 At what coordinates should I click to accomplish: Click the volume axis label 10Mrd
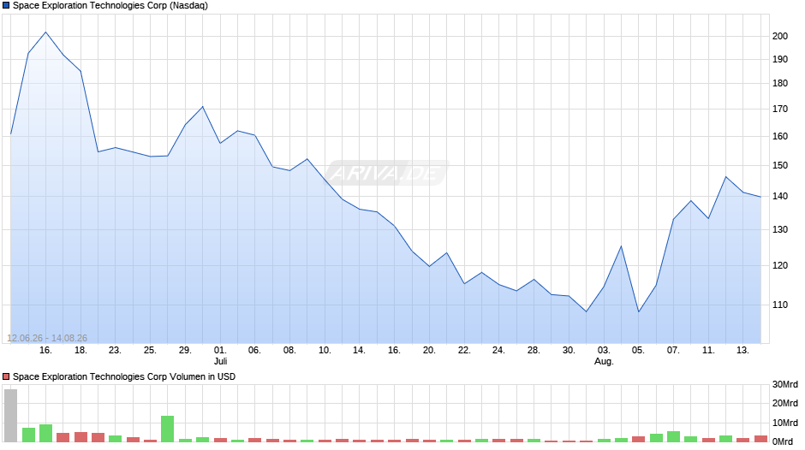(x=785, y=423)
